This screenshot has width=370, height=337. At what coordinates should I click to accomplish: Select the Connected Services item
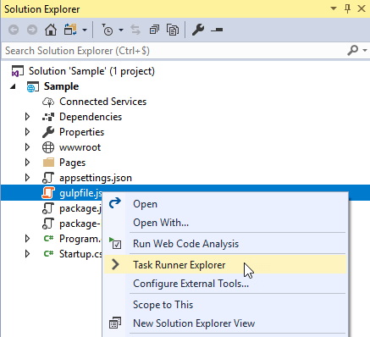coord(102,102)
